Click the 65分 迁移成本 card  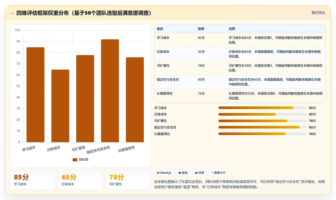pyautogui.click(x=80, y=180)
